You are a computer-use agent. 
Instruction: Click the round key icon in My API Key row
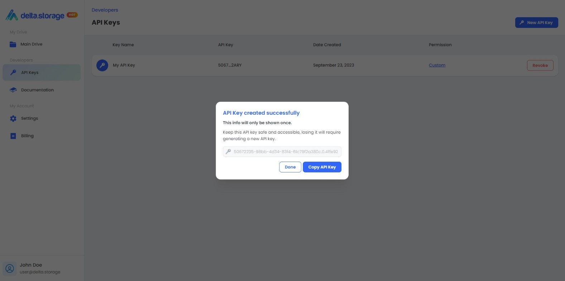pyautogui.click(x=102, y=65)
